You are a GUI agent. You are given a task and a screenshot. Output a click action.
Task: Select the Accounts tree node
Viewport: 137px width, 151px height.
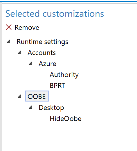(42, 53)
